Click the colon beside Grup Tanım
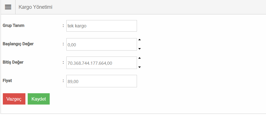Screen dimensions: 266x115 (x=63, y=25)
